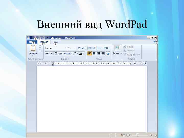The image size is (184, 138).
Task: Increase font size with Grow Font
Action: tap(79, 48)
